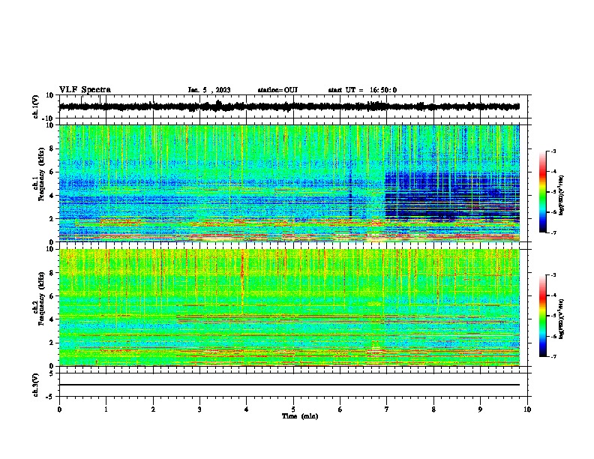Select the "start UT = 16:50:0" text
Viewport: 594px width, 459px height.
click(362, 90)
